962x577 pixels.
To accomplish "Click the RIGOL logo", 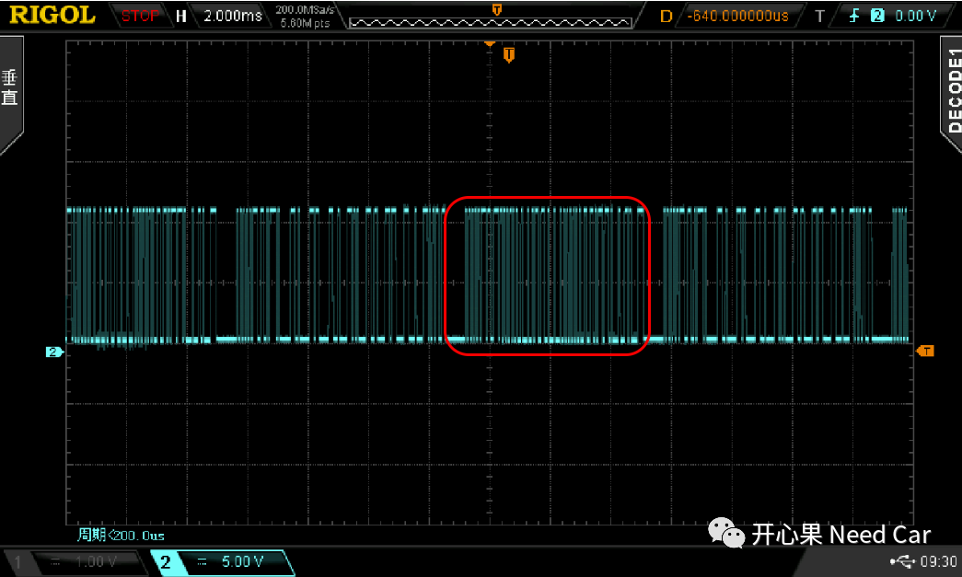I will point(52,15).
